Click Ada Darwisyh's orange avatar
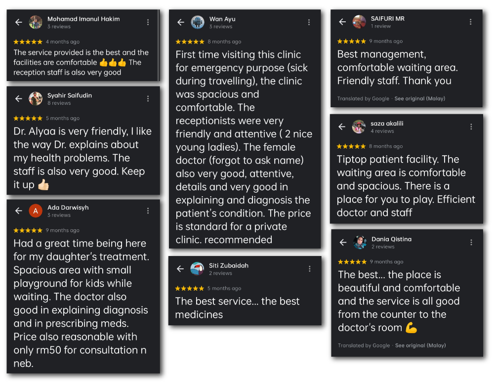The image size is (494, 387). [36, 211]
